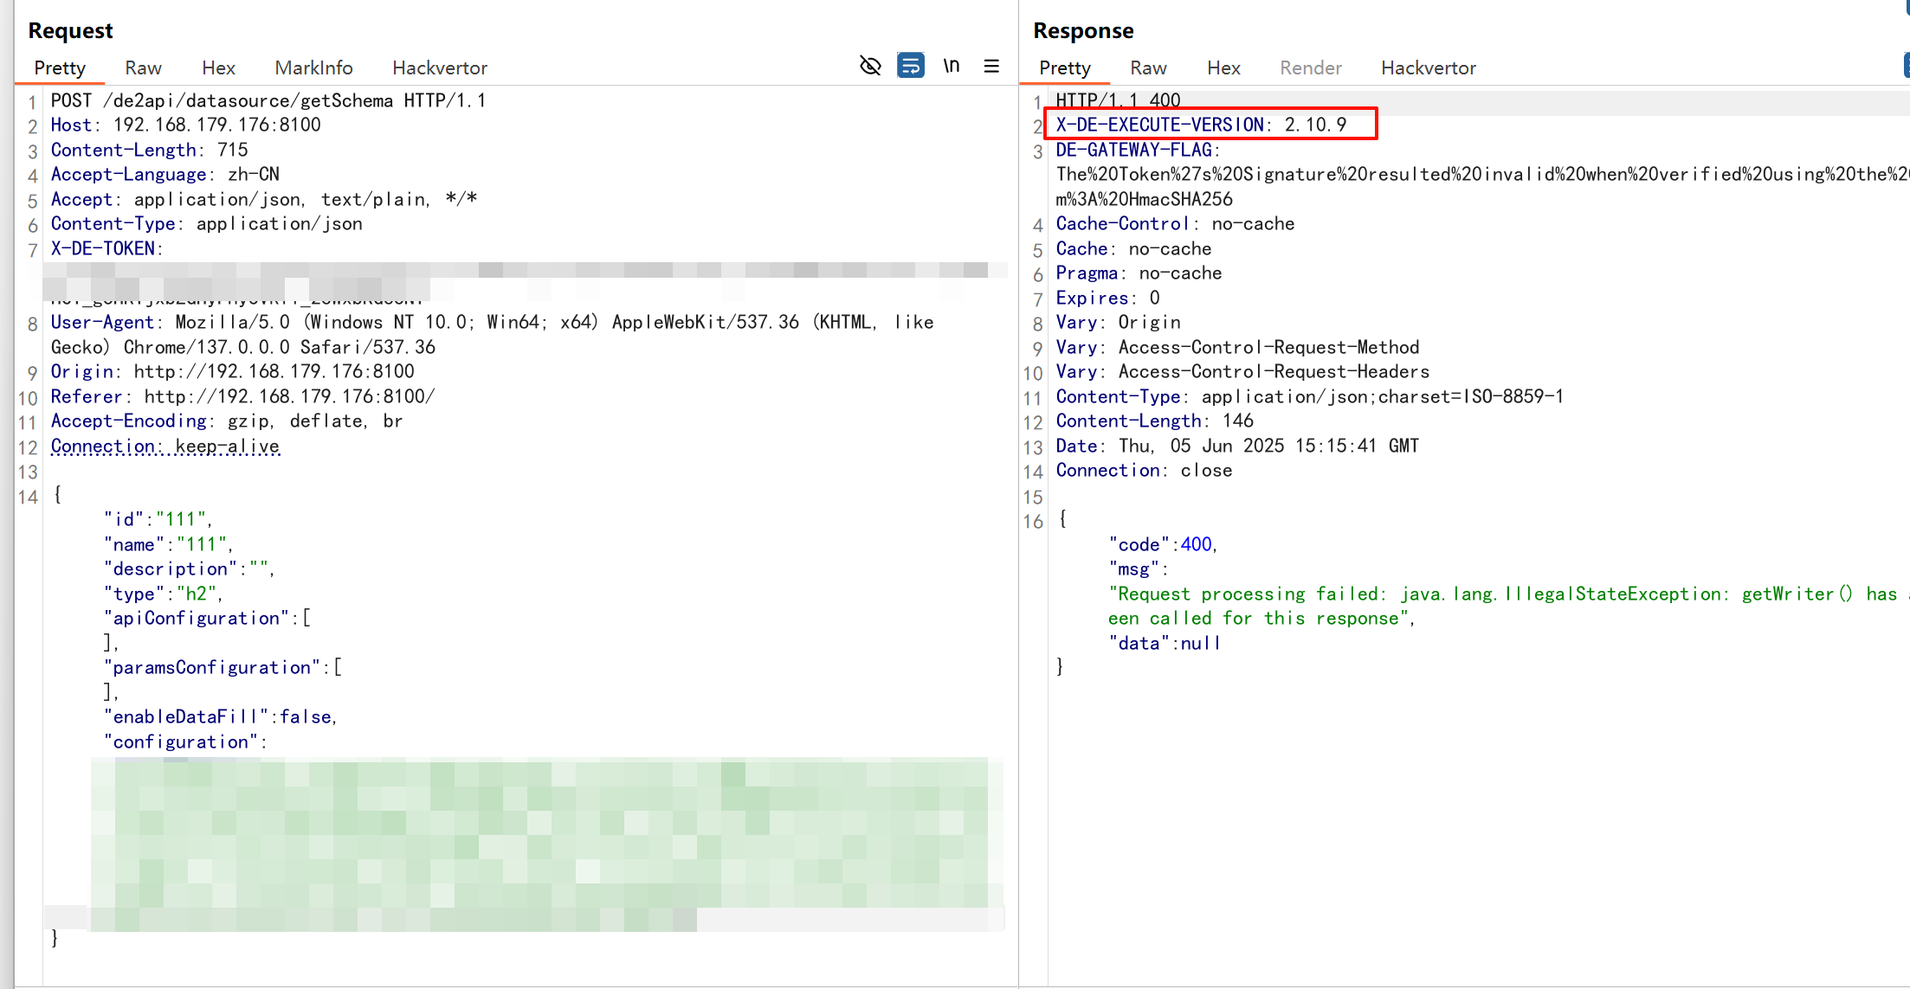Select the Request Pretty tab
This screenshot has width=1910, height=989.
60,67
